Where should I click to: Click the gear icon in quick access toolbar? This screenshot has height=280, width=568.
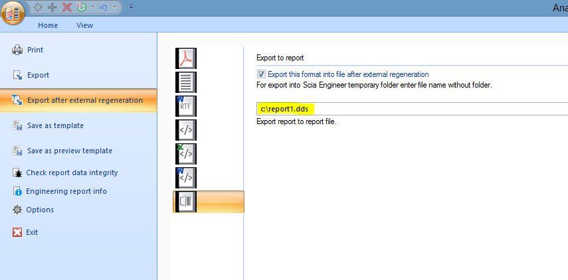click(39, 7)
